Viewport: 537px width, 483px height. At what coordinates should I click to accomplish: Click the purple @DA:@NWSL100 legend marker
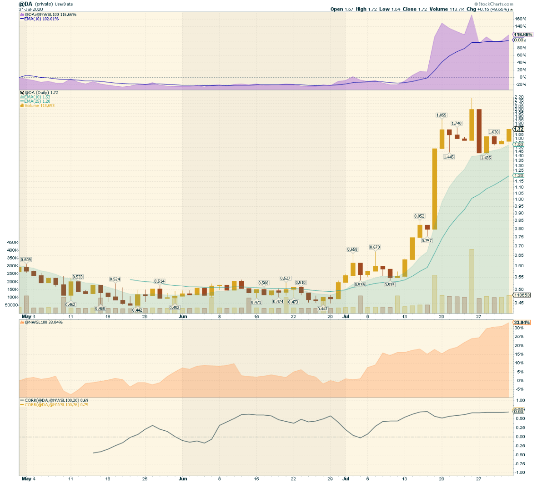tap(21, 15)
